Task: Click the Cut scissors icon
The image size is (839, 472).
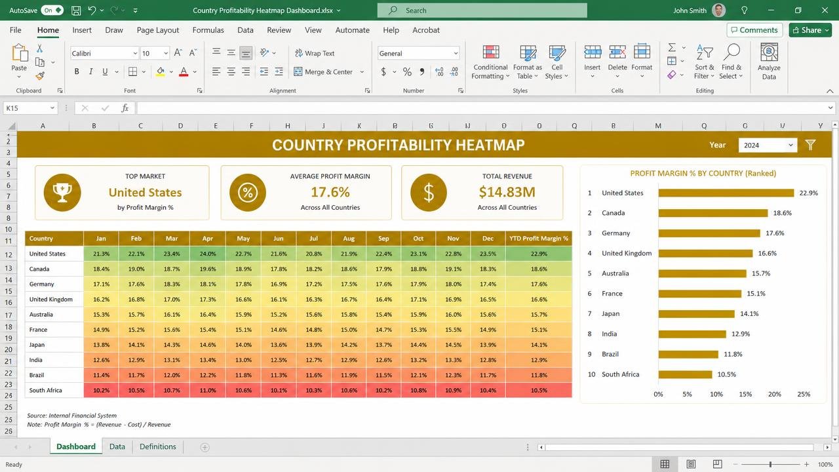Action: (x=39, y=49)
